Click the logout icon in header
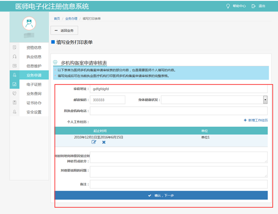This screenshot has width=278, height=214. (254, 6)
